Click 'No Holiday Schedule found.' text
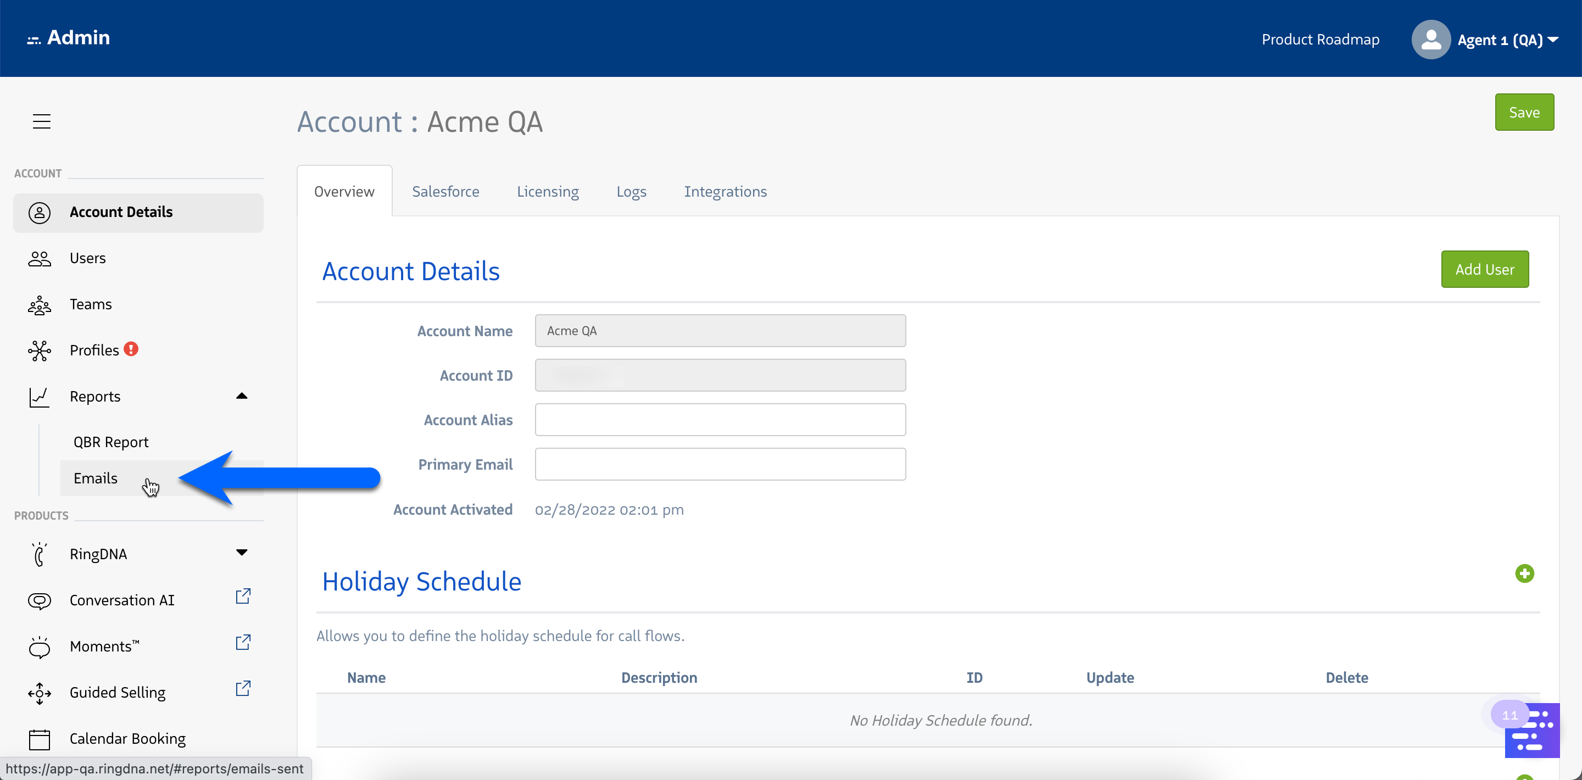Image resolution: width=1582 pixels, height=780 pixels. 941,721
